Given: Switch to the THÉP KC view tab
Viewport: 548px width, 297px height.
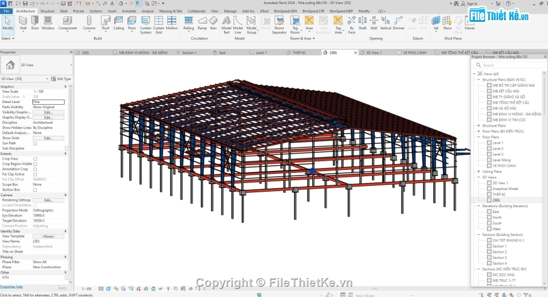Looking at the screenshot, I should [x=299, y=52].
